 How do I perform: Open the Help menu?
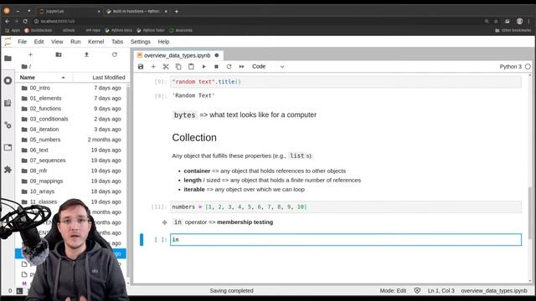[x=163, y=42]
